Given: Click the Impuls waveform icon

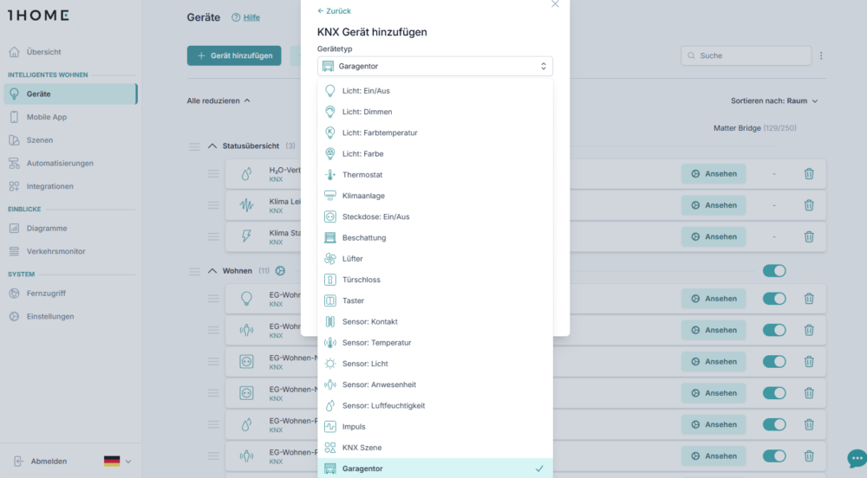Looking at the screenshot, I should (330, 426).
